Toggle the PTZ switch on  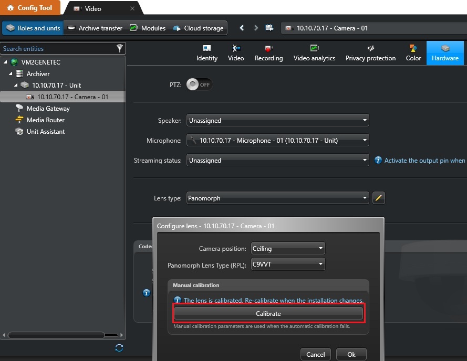pos(199,84)
